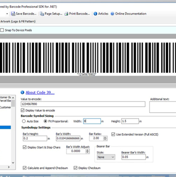Increase Bar Ratio with up arrow

coord(105,137)
